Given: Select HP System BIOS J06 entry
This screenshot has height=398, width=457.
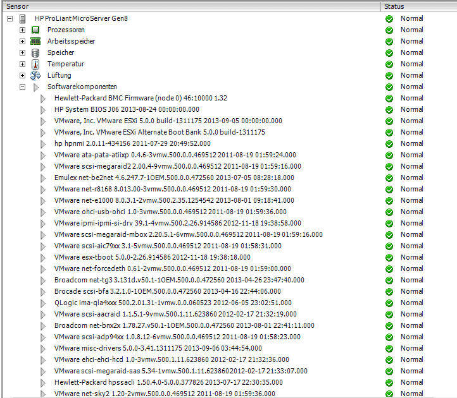Looking at the screenshot, I should (127, 109).
